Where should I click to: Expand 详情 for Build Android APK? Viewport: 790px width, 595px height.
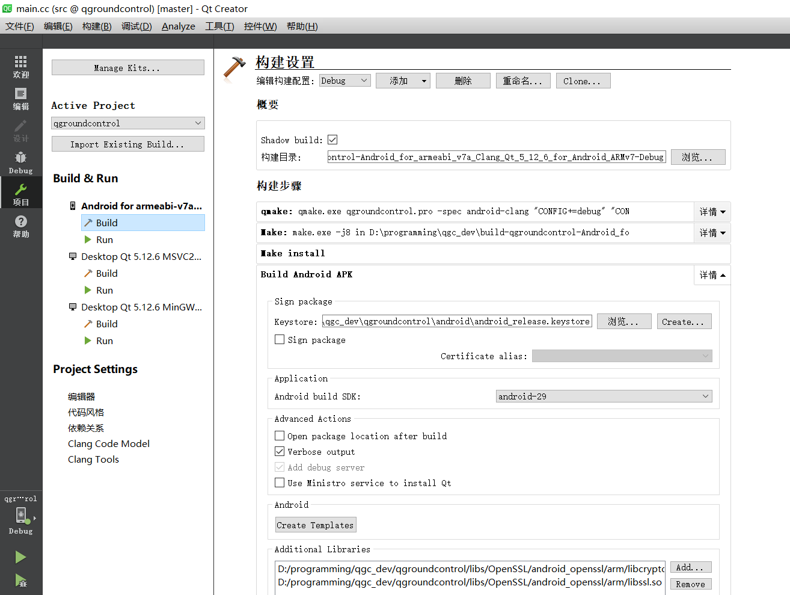tap(712, 275)
